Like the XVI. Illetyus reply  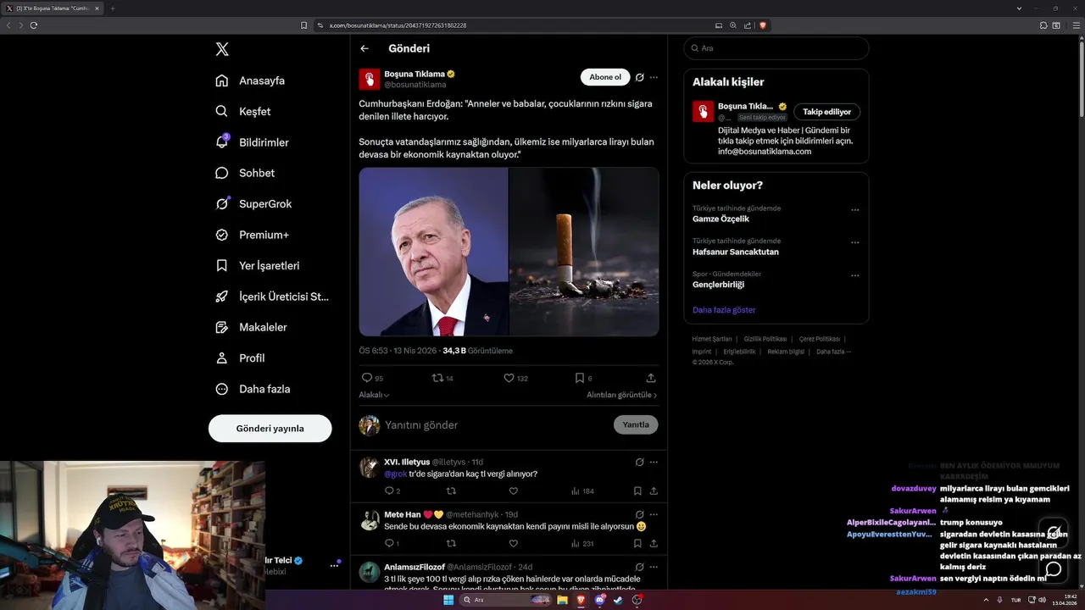(514, 491)
